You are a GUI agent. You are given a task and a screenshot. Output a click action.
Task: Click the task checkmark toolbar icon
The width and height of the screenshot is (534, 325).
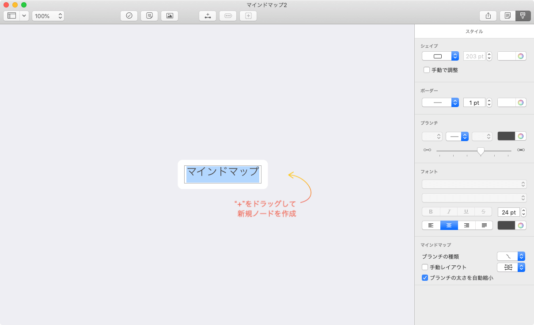129,15
